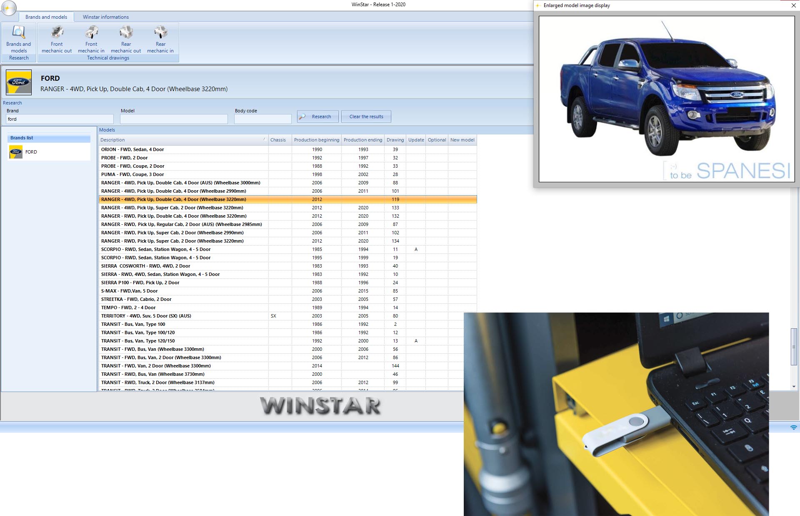This screenshot has width=800, height=516.
Task: Select RANGER RWD Super Cab 2990mm row
Action: (287, 233)
